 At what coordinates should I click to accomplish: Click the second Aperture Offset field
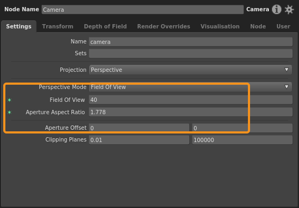point(242,128)
